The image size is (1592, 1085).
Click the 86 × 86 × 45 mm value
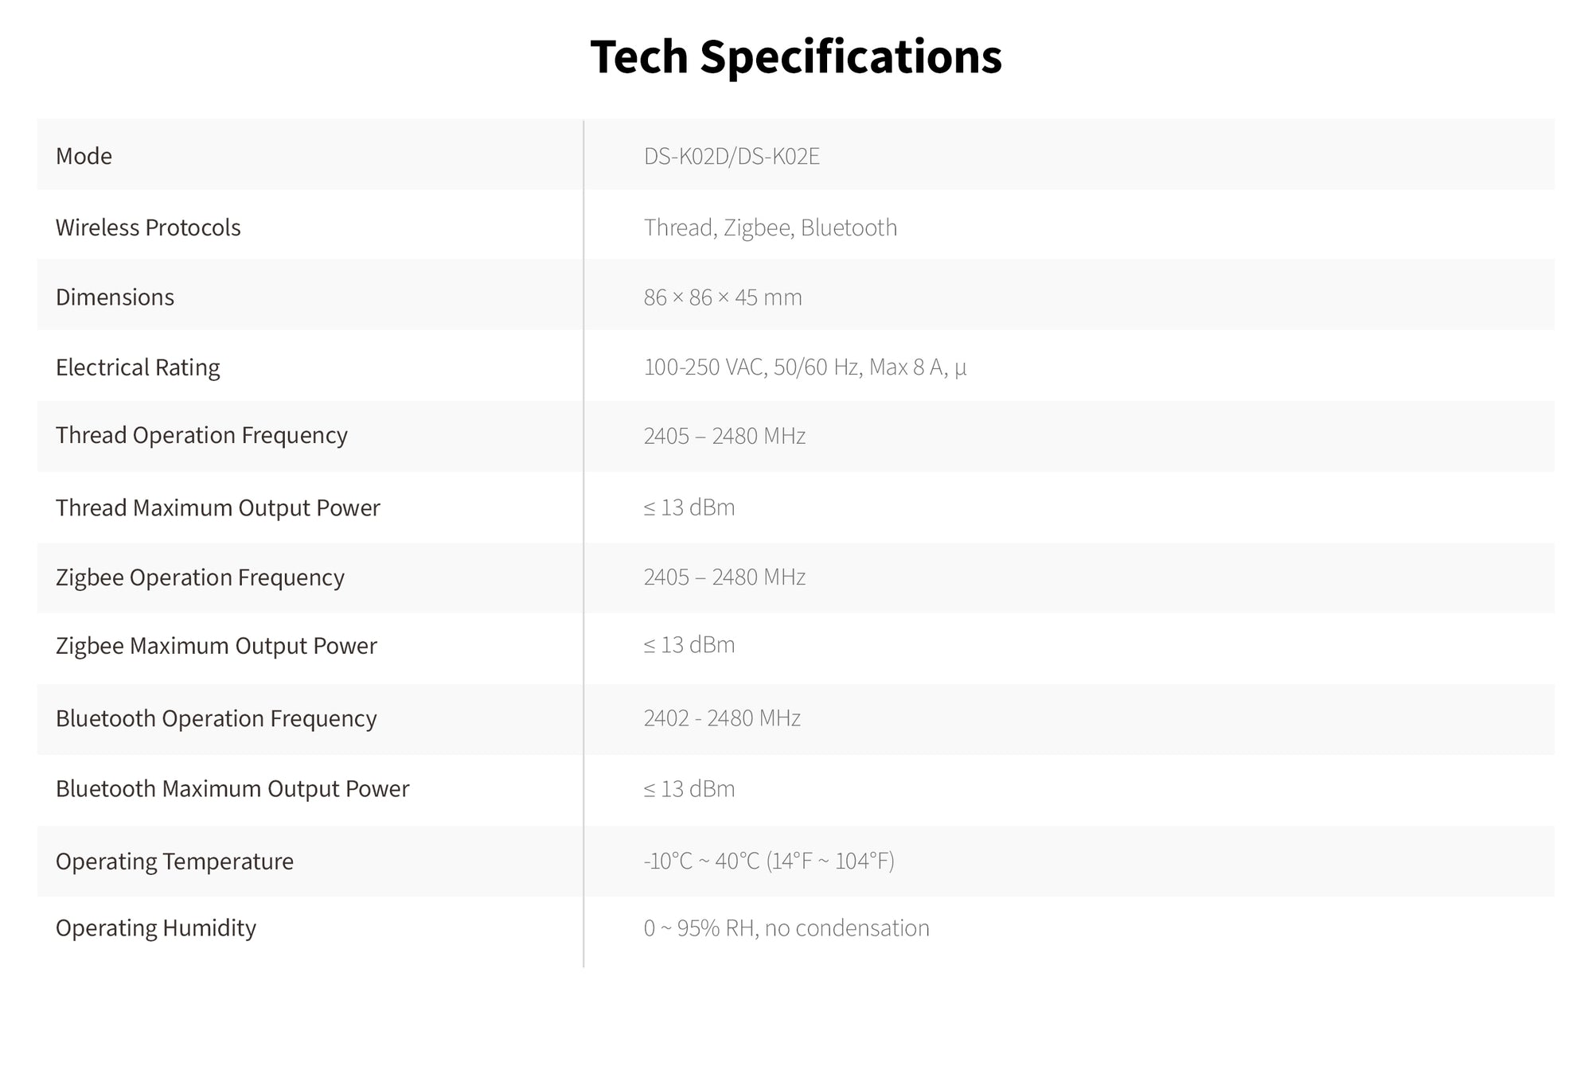pyautogui.click(x=723, y=297)
